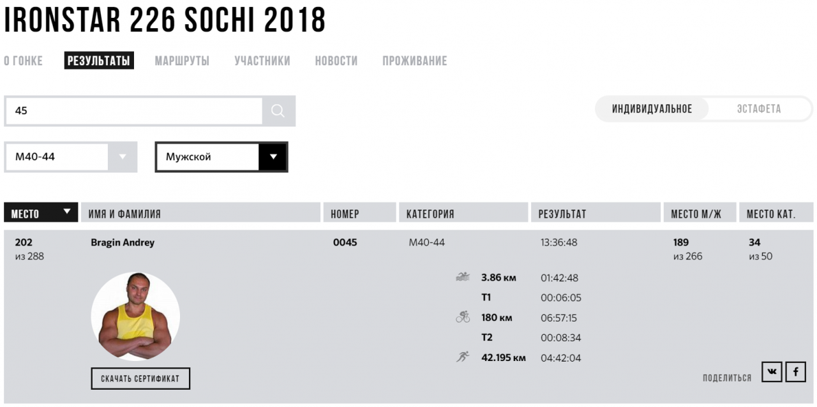Open the M40-44 category dropdown
817x407 pixels.
click(x=71, y=157)
